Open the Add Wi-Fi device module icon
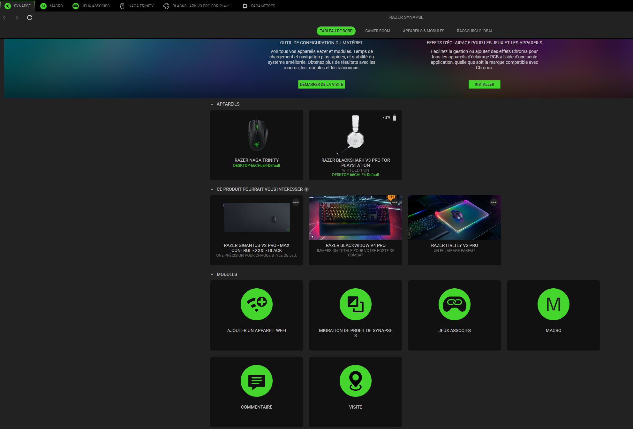The width and height of the screenshot is (633, 429). 257,304
